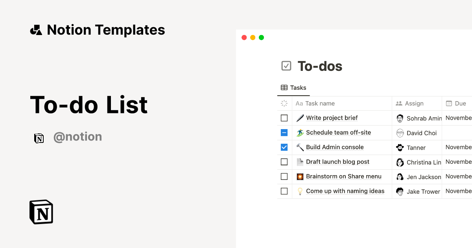Click the lightbulb emoji on naming ideas task
Screen dimensions: 472x248
tap(300, 191)
